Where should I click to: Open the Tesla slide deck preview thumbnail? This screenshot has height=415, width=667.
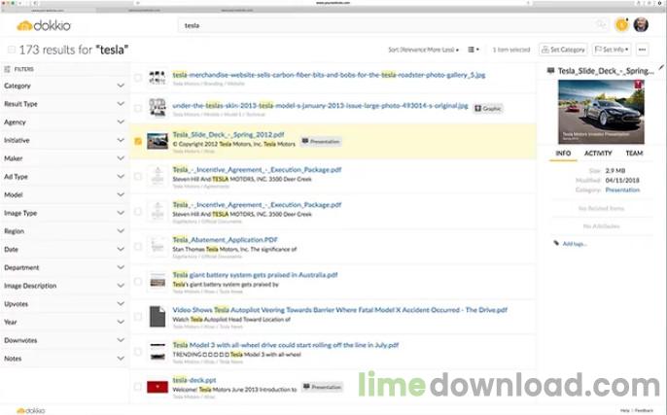600,111
